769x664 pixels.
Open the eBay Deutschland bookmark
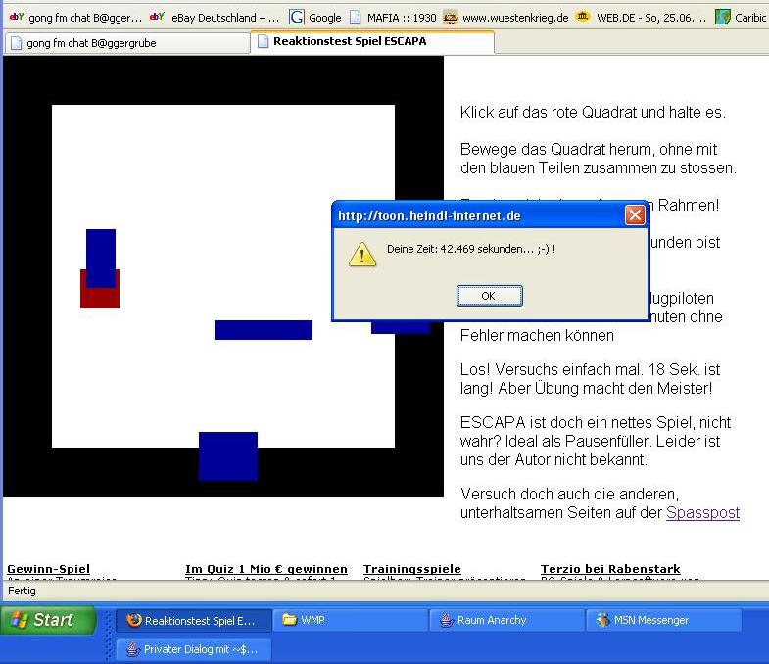tap(212, 18)
